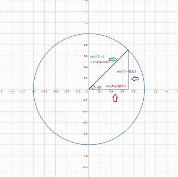The image size is (178, 177).
Task: Select the triangle's vertical side segment
Action: pos(128,69)
